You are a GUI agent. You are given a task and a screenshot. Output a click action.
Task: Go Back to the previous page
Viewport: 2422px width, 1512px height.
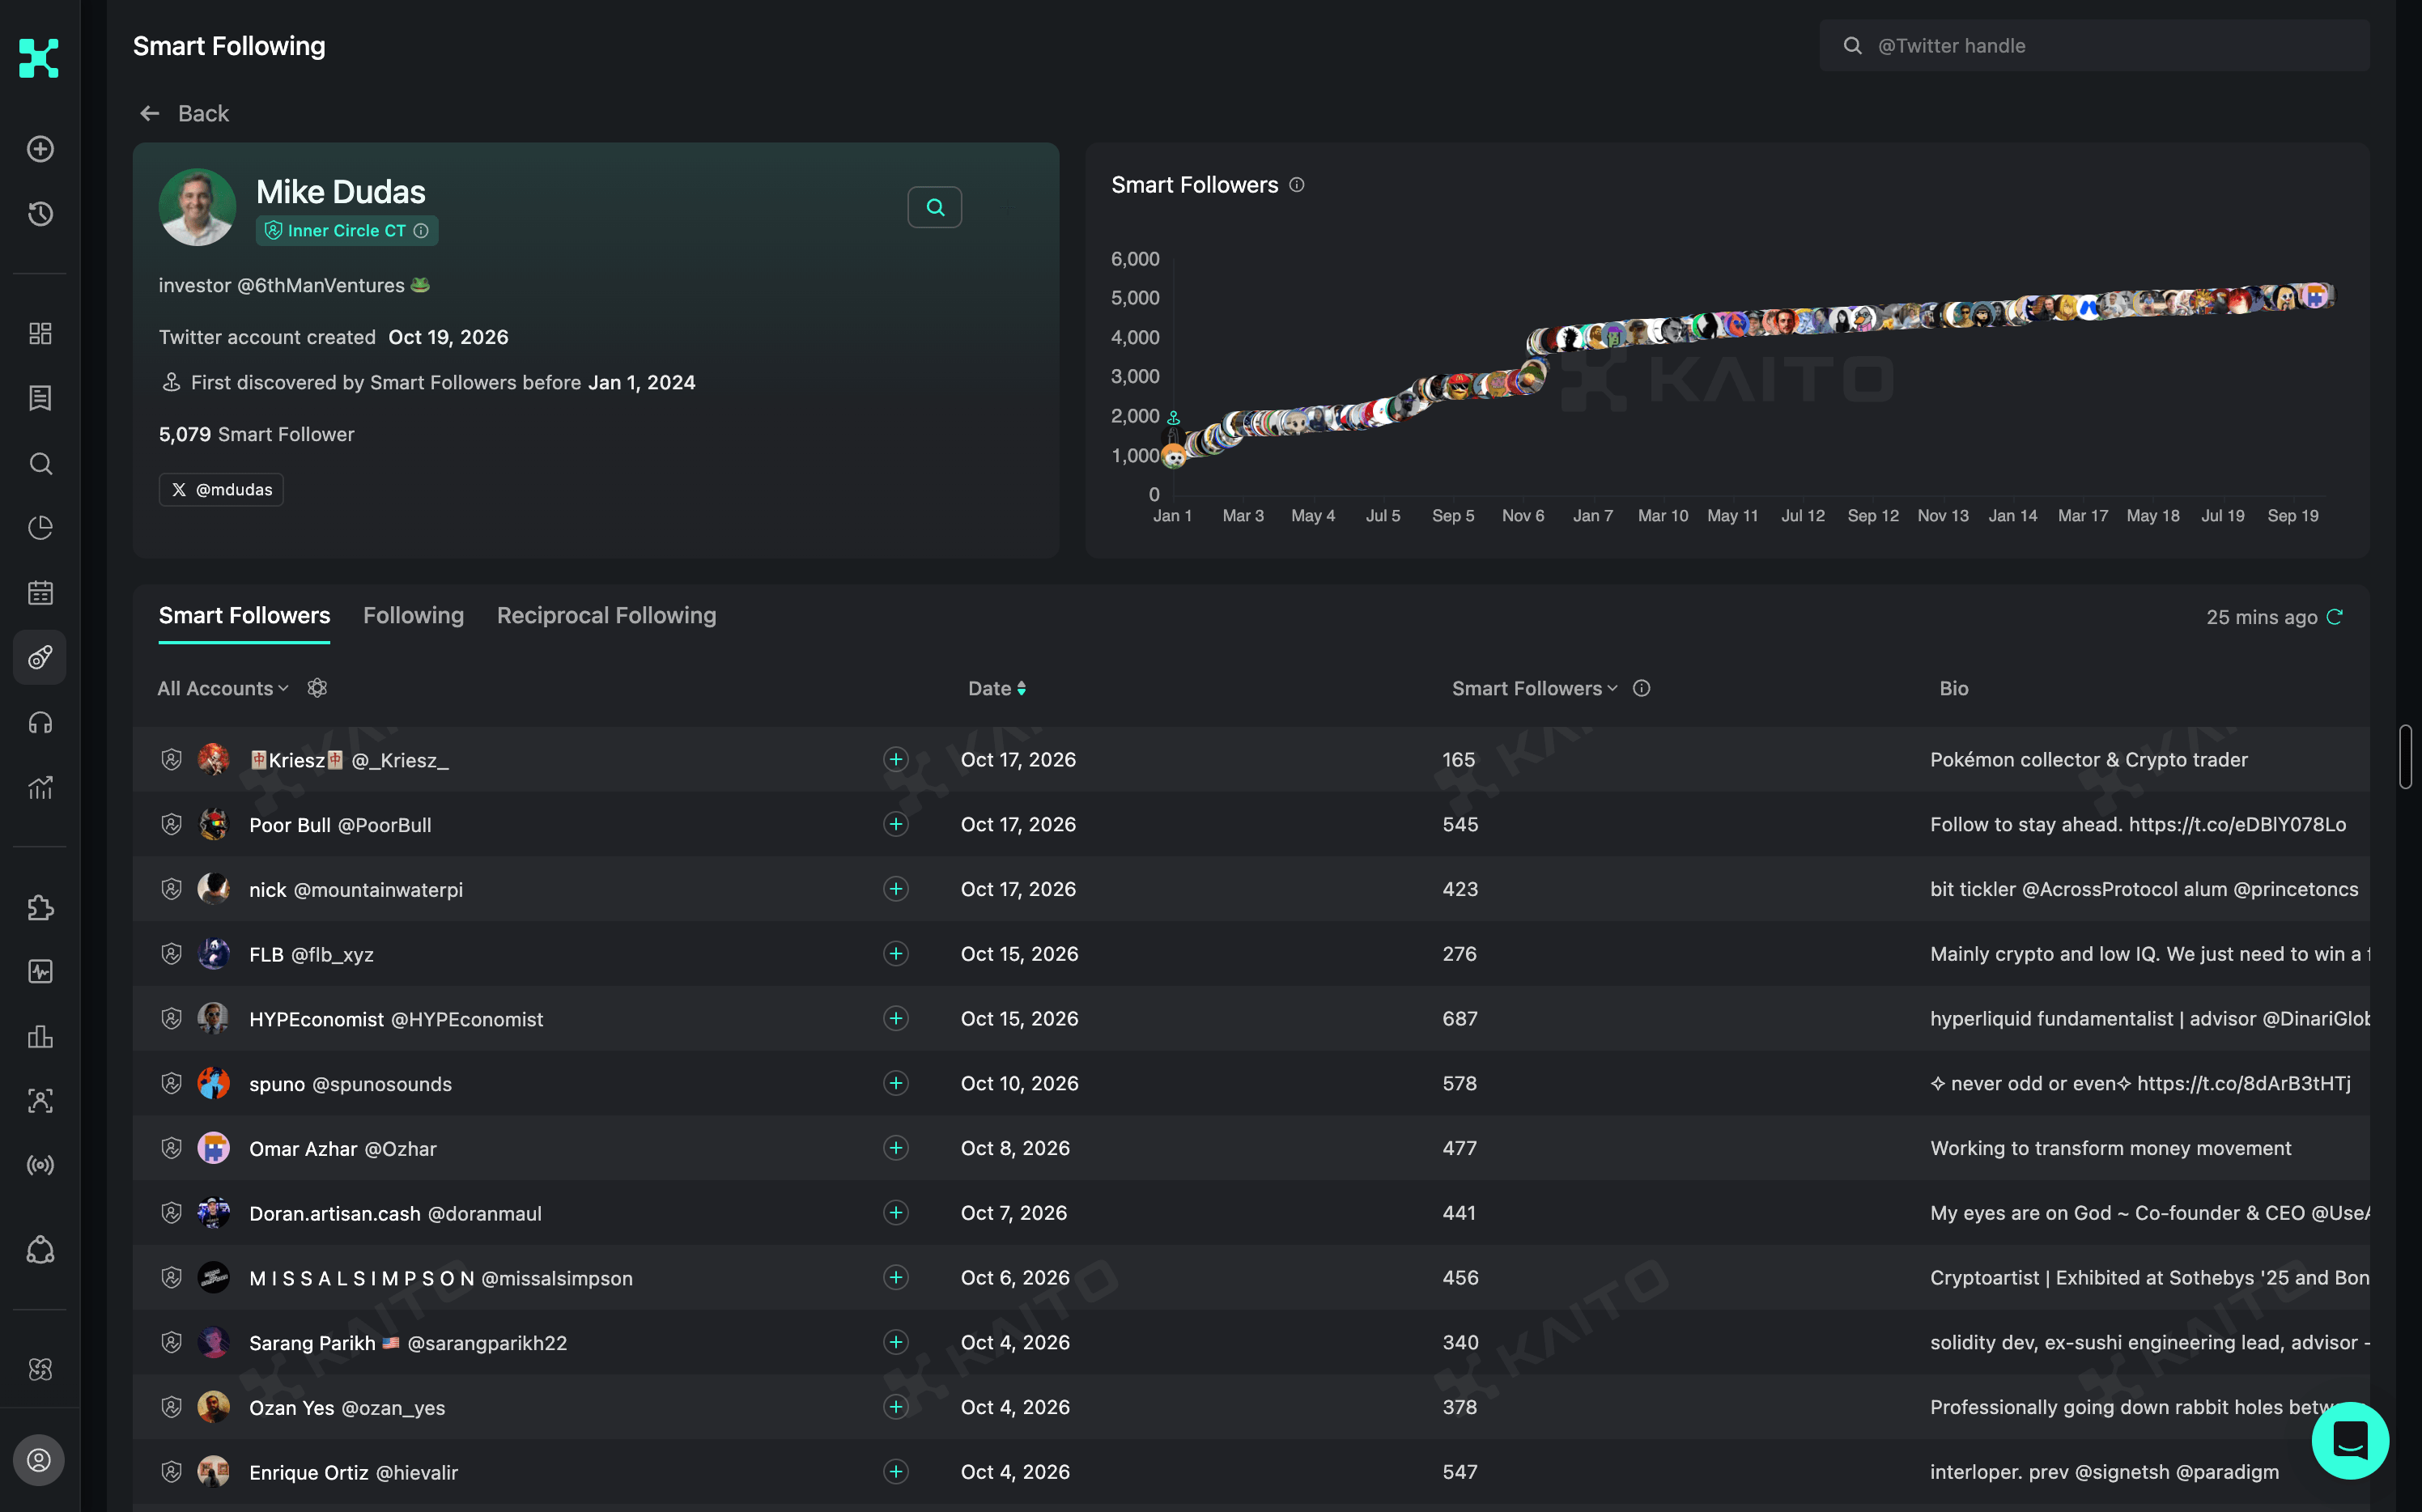click(184, 113)
